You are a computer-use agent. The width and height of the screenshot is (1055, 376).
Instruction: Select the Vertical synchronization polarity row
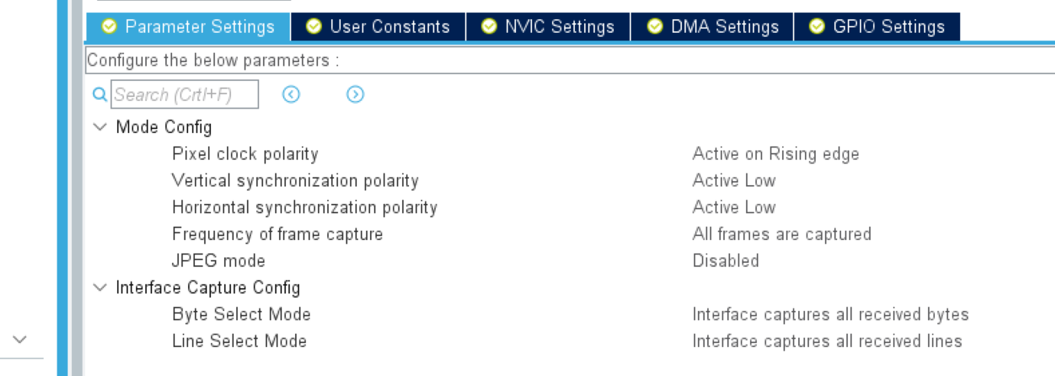(x=295, y=180)
